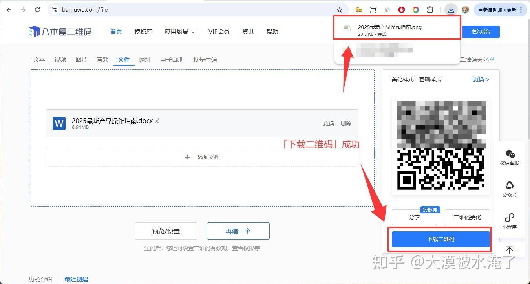Viewport: 530px width, 284px height.
Task: Open VIP会员 navigation item
Action: pos(219,32)
